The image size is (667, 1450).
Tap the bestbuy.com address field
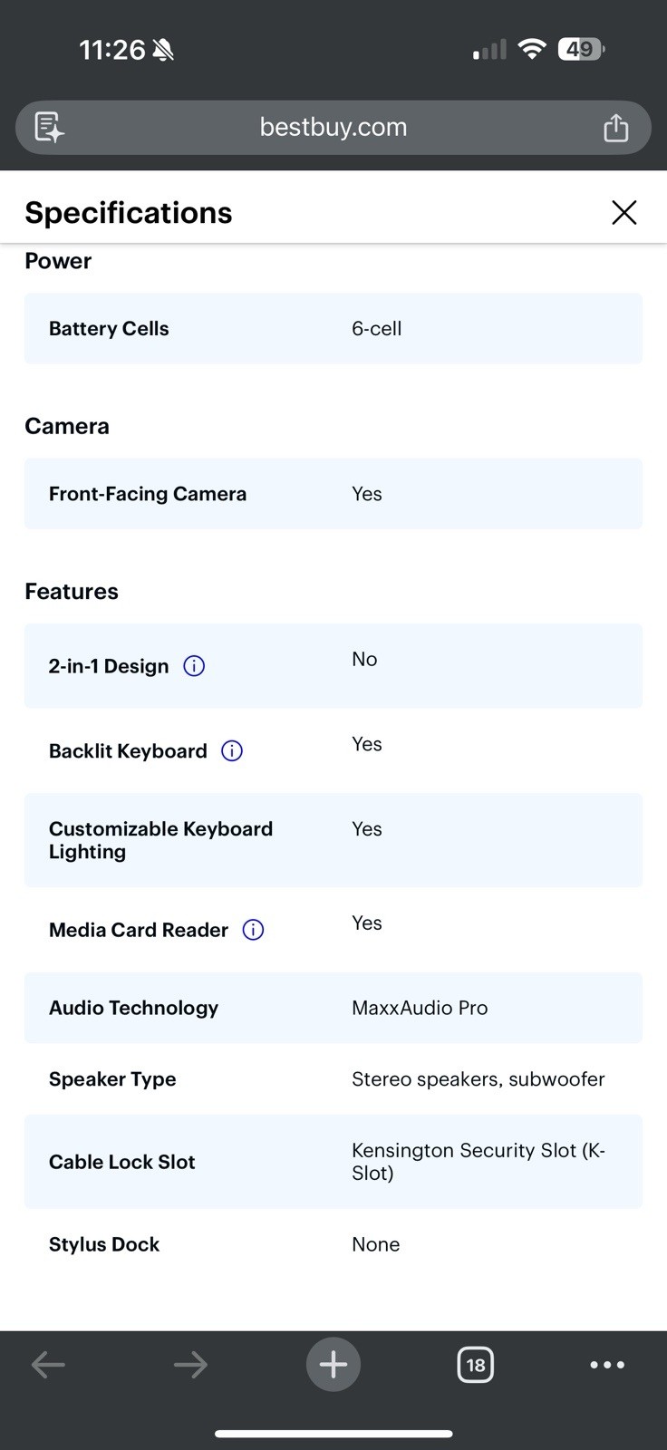point(333,127)
